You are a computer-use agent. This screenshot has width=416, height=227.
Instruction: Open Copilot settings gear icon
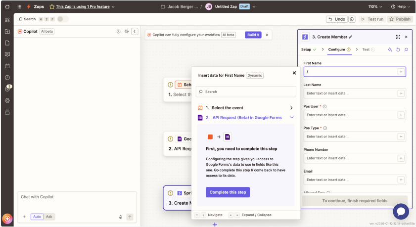pos(127,31)
